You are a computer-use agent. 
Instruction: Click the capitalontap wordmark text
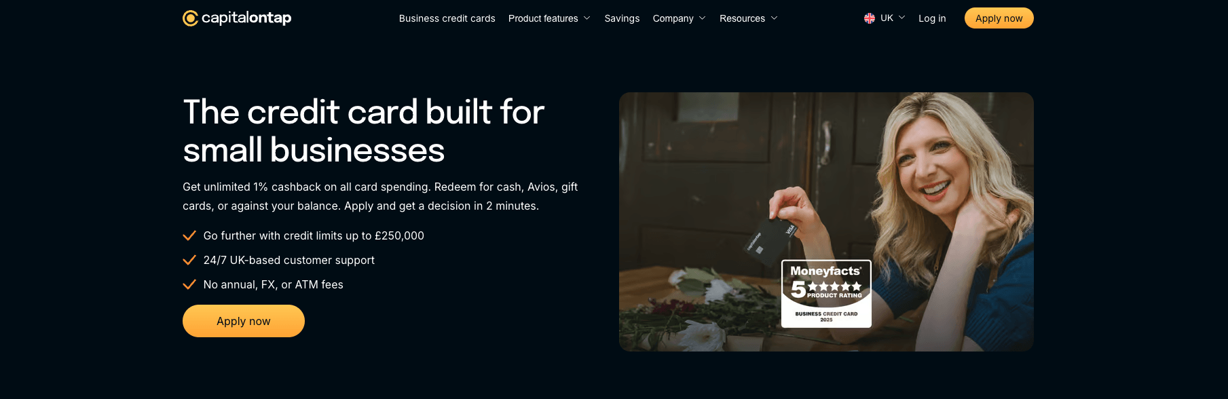point(246,18)
